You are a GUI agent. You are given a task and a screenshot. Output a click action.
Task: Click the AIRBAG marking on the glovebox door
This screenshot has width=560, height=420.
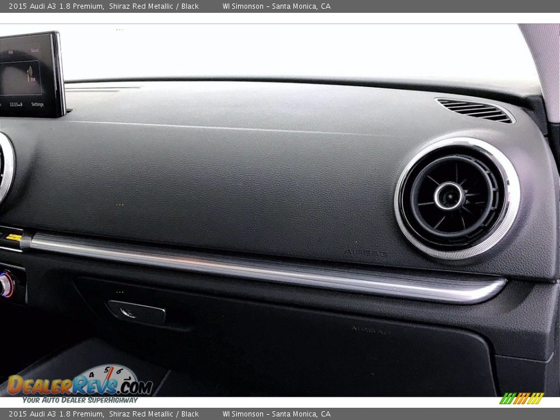[x=371, y=331]
